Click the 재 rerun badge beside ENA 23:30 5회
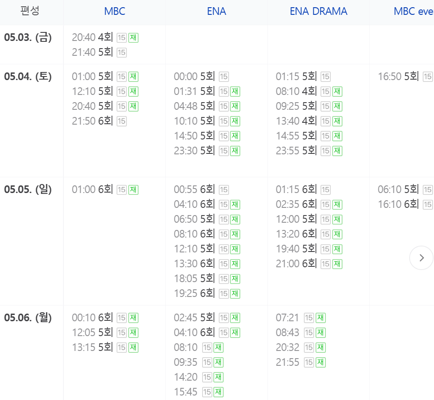The height and width of the screenshot is (400, 434). (235, 151)
